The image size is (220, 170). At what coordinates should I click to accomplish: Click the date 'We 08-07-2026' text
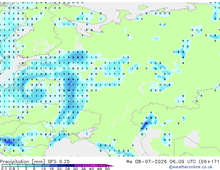click(146, 162)
